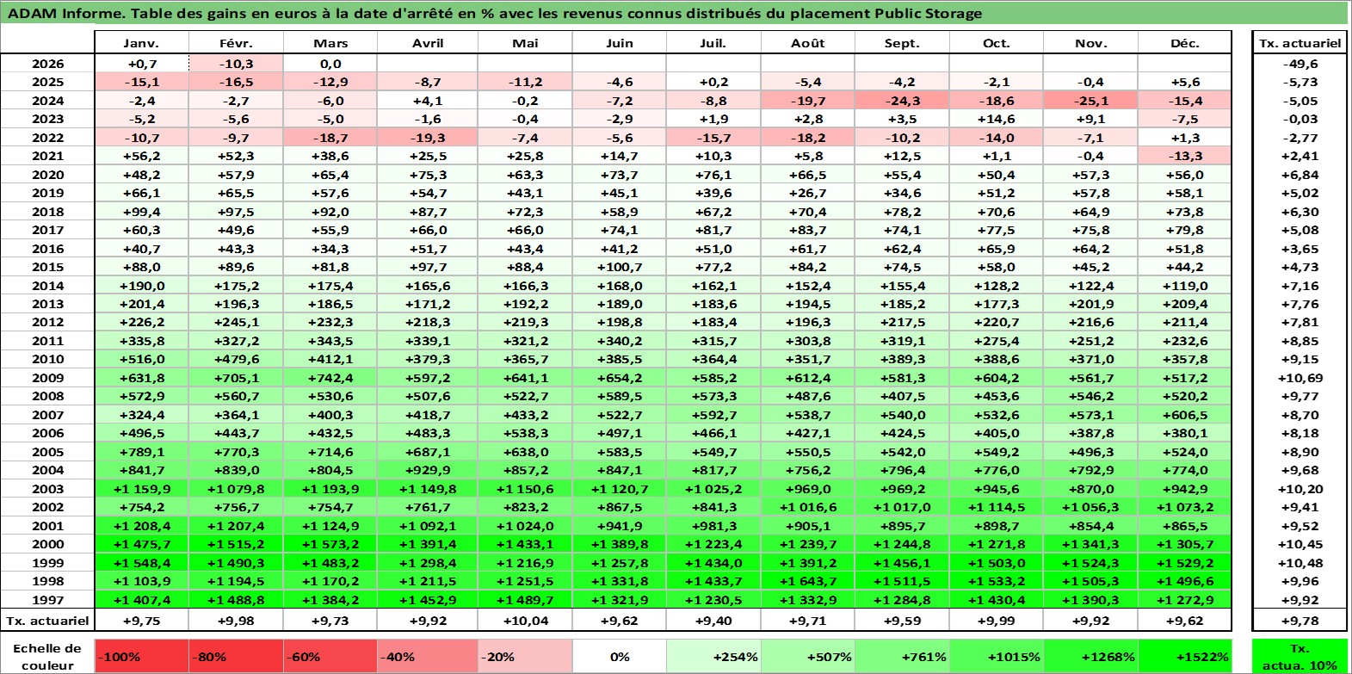This screenshot has height=674, width=1352.
Task: Select the 'Oct.' column header
Action: [x=997, y=43]
